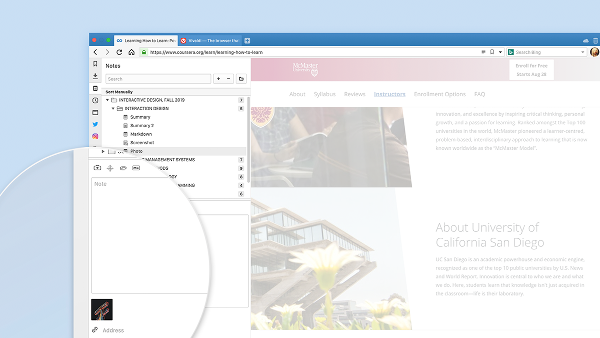Collapse the INTERACTION DESIGN subfolder
Screen dimensions: 600x338
(113, 109)
